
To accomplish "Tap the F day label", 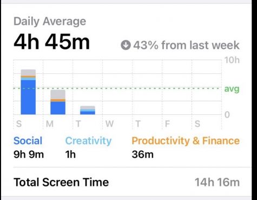I will point(167,124).
